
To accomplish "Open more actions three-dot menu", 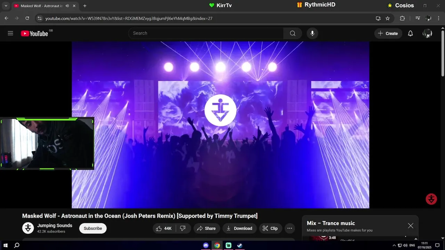I will 290,228.
